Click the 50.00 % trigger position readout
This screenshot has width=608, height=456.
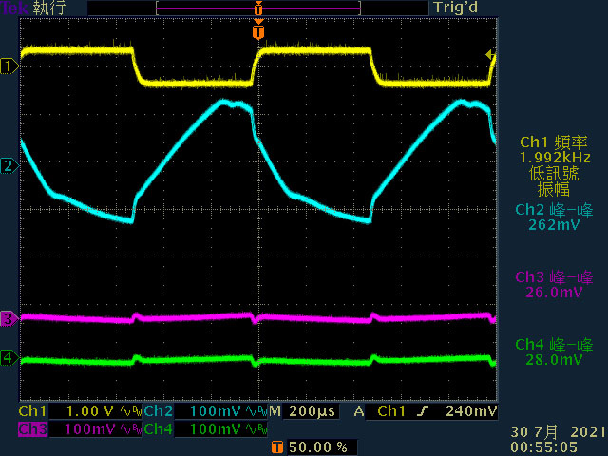(x=318, y=447)
